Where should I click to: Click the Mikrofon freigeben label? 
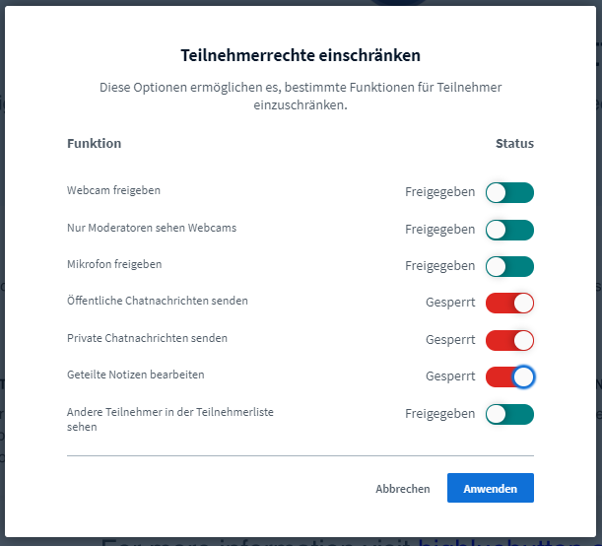click(x=114, y=264)
